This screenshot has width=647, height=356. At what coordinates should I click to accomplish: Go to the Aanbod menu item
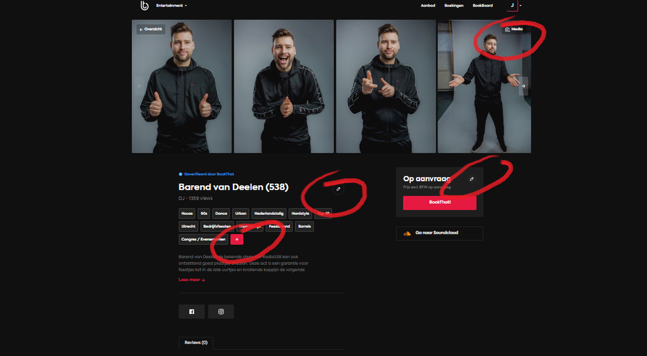pyautogui.click(x=428, y=5)
